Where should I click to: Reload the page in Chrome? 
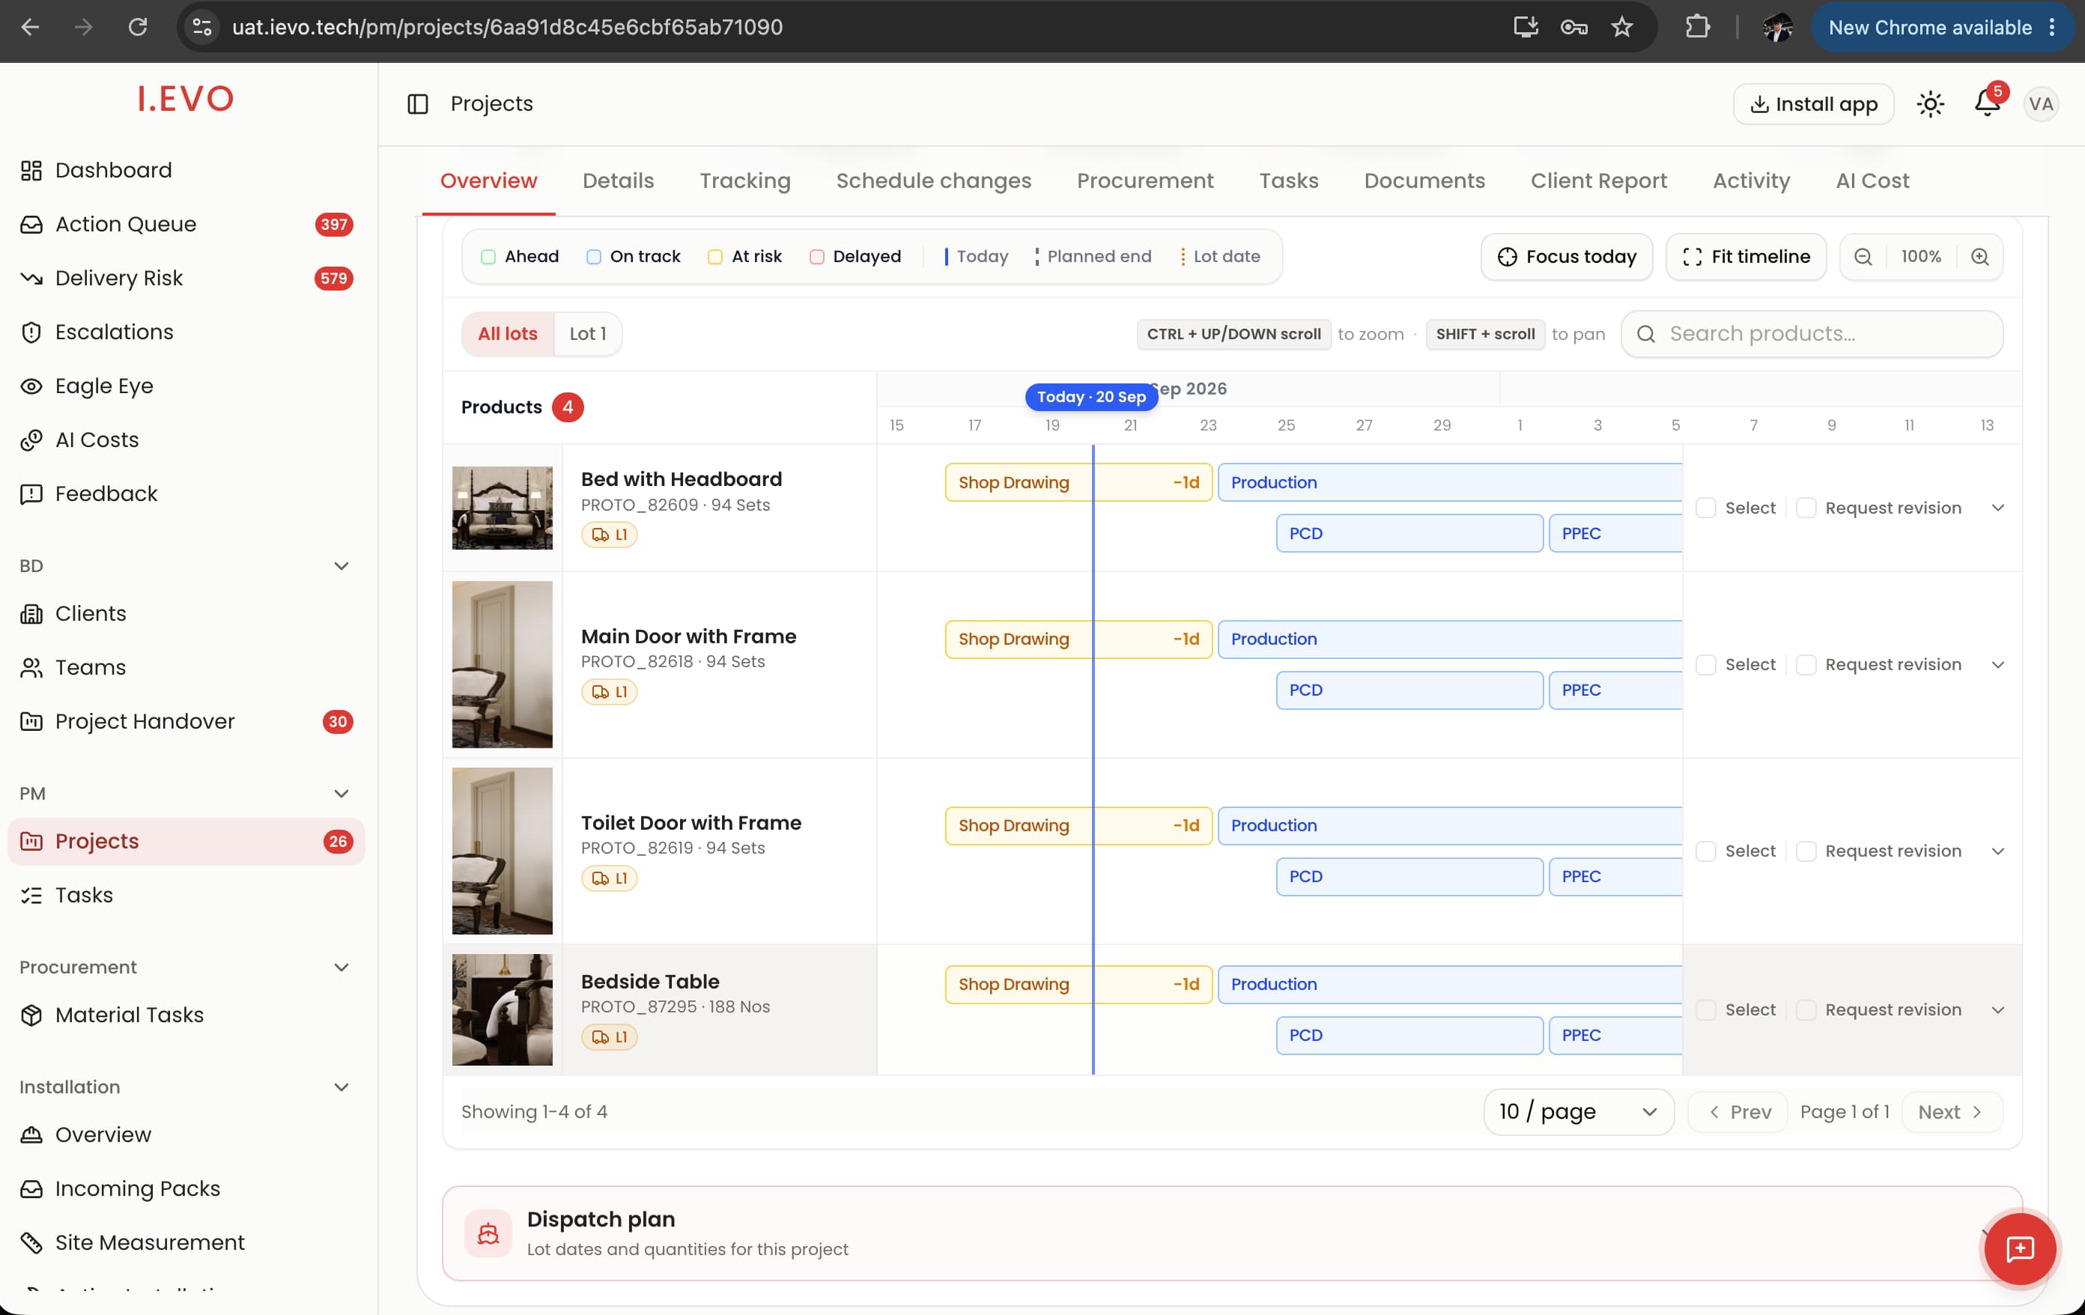138,27
